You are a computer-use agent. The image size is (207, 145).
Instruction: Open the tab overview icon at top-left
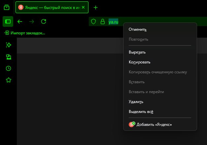[x=7, y=7]
